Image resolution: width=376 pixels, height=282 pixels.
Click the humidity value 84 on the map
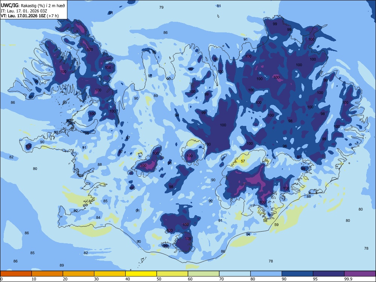point(98,217)
